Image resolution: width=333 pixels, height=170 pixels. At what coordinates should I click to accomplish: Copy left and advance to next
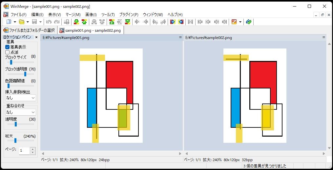[x=163, y=22]
